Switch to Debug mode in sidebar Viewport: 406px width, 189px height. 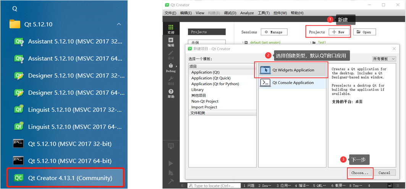(x=171, y=68)
